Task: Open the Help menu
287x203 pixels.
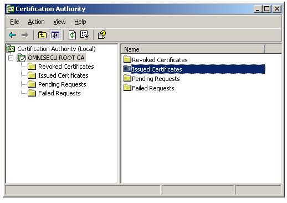Action: (80, 22)
